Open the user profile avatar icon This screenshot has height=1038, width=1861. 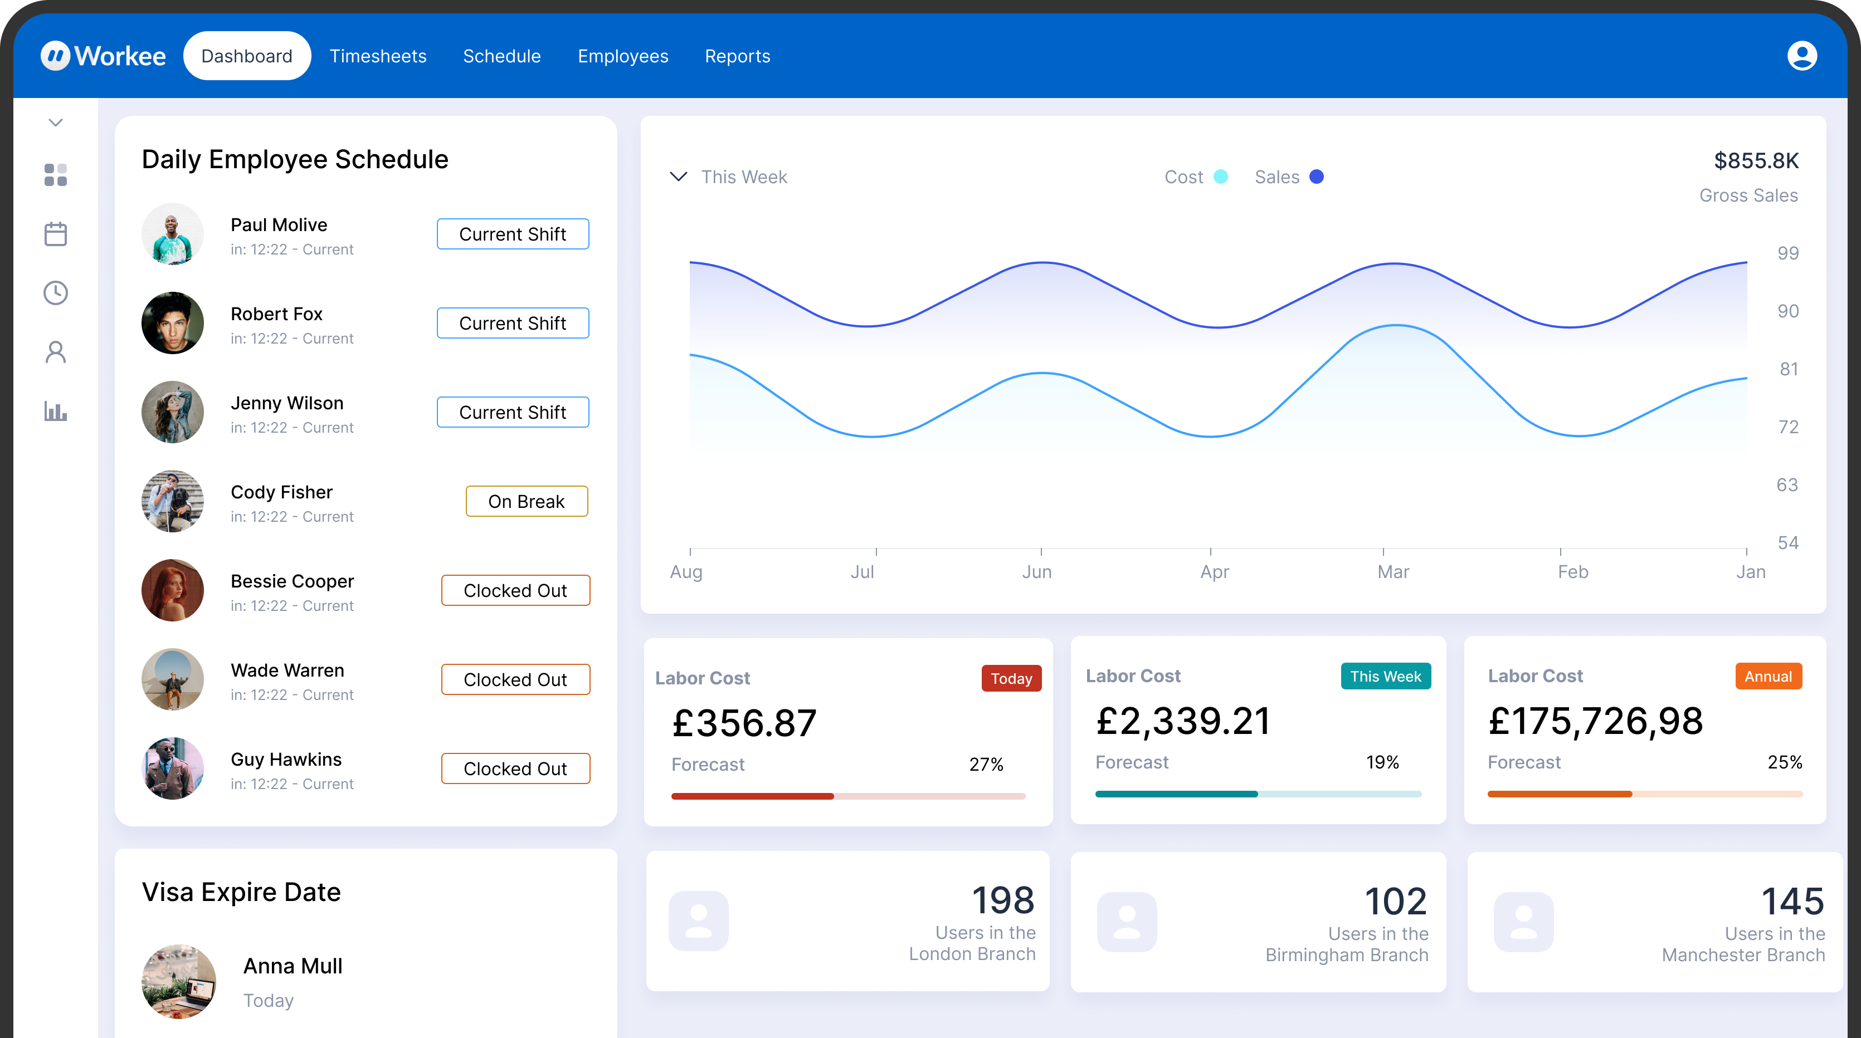tap(1802, 56)
